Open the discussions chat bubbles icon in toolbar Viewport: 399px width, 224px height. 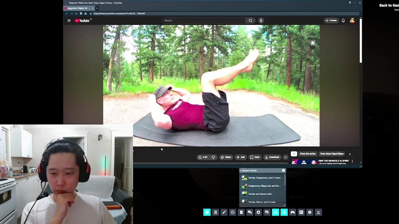[250, 212]
